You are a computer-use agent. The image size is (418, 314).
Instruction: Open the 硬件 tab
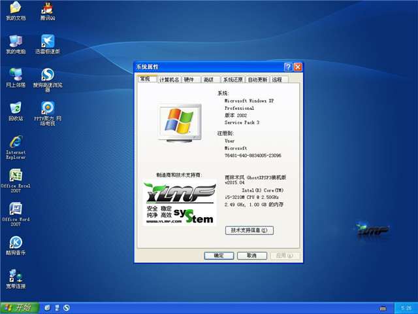(x=191, y=80)
